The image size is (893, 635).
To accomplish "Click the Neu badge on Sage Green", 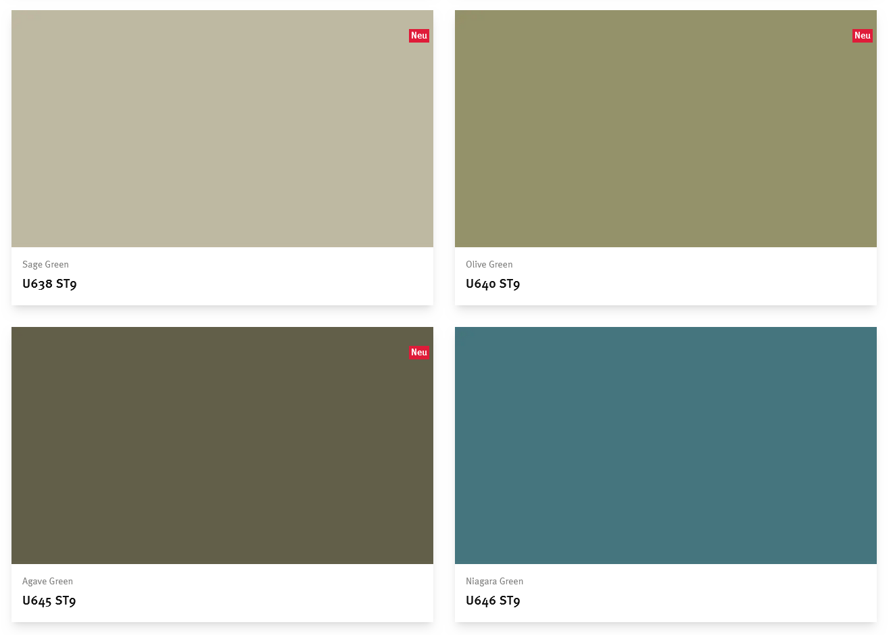I will click(x=419, y=36).
